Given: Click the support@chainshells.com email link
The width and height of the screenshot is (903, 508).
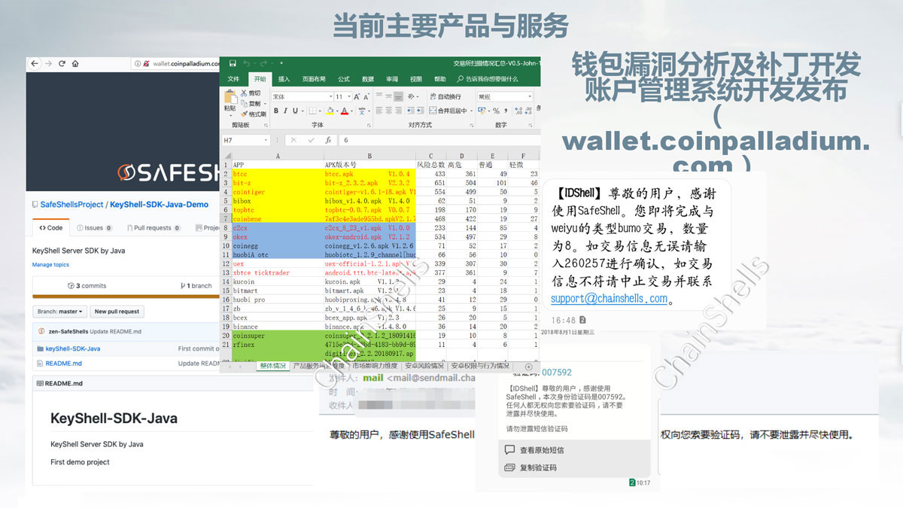Looking at the screenshot, I should [609, 298].
